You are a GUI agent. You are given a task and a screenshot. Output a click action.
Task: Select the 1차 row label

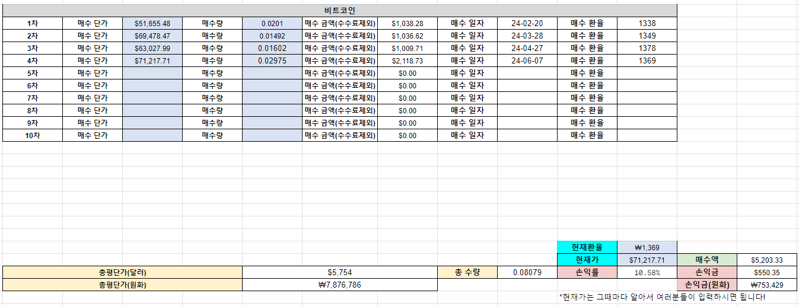(x=33, y=23)
